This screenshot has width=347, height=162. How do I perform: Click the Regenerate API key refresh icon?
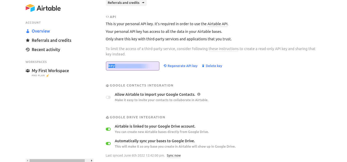pos(165,66)
